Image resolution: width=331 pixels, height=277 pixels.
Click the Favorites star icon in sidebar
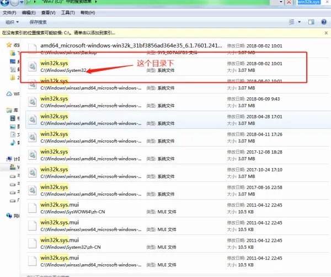tap(9, 45)
